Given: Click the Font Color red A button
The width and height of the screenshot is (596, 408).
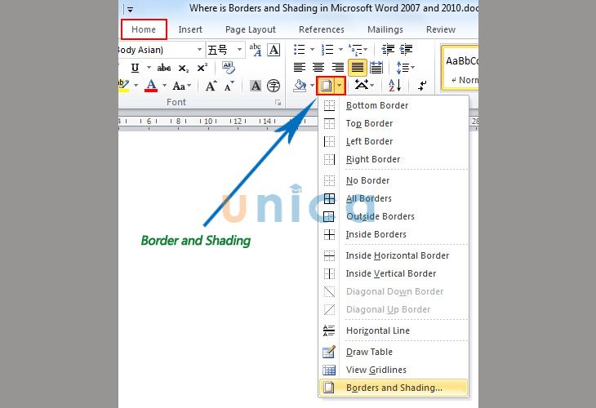Looking at the screenshot, I should [x=151, y=86].
